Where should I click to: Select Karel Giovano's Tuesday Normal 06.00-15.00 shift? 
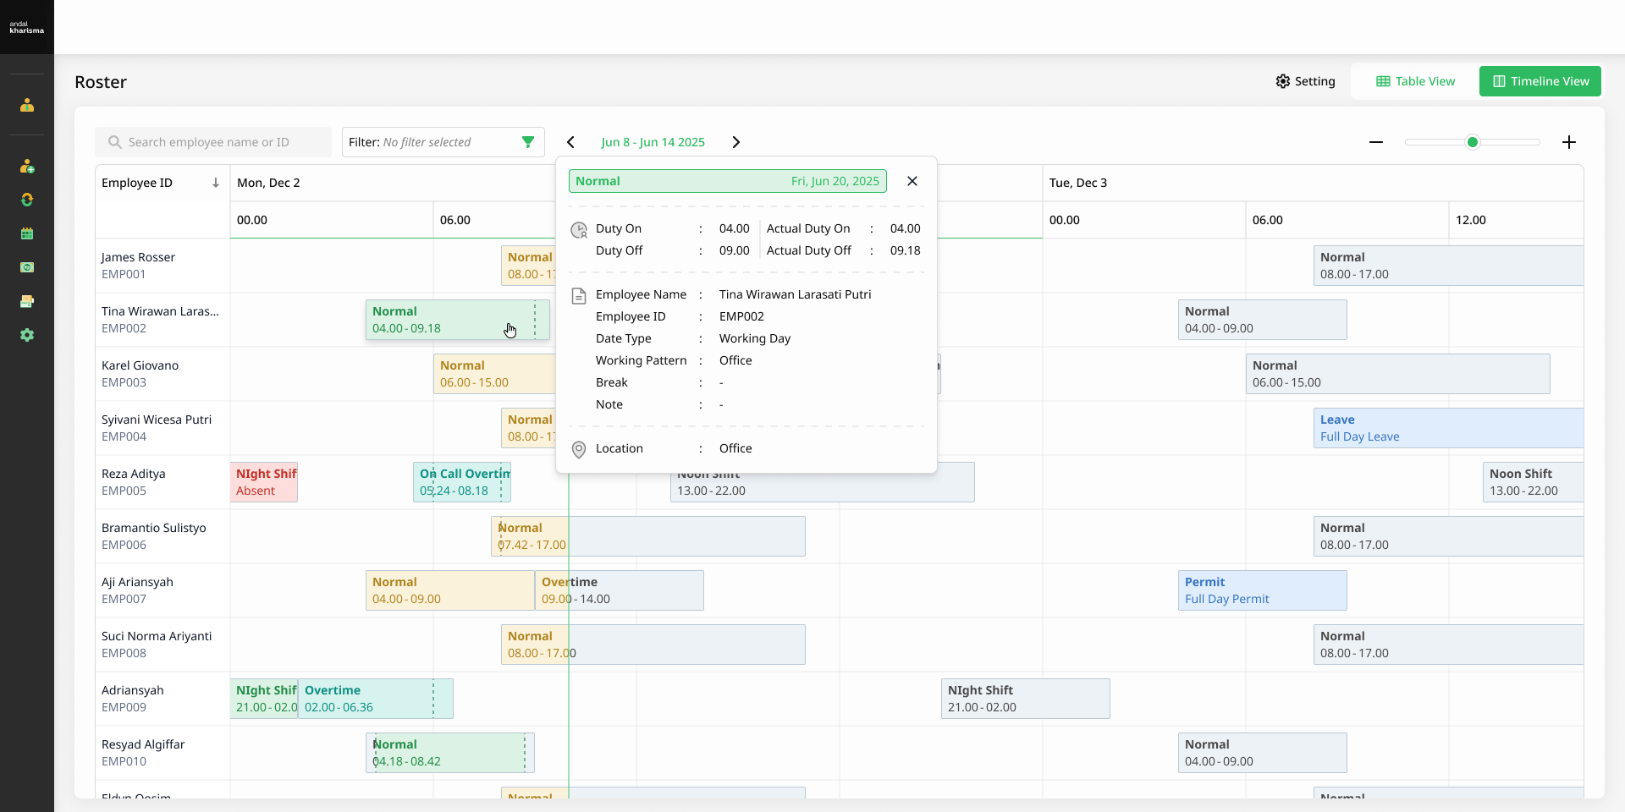click(1398, 374)
